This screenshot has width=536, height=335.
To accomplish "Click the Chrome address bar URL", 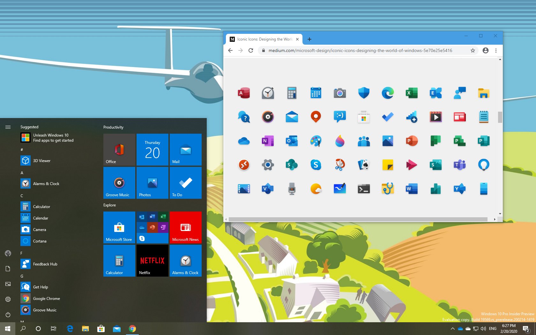I will [x=360, y=50].
